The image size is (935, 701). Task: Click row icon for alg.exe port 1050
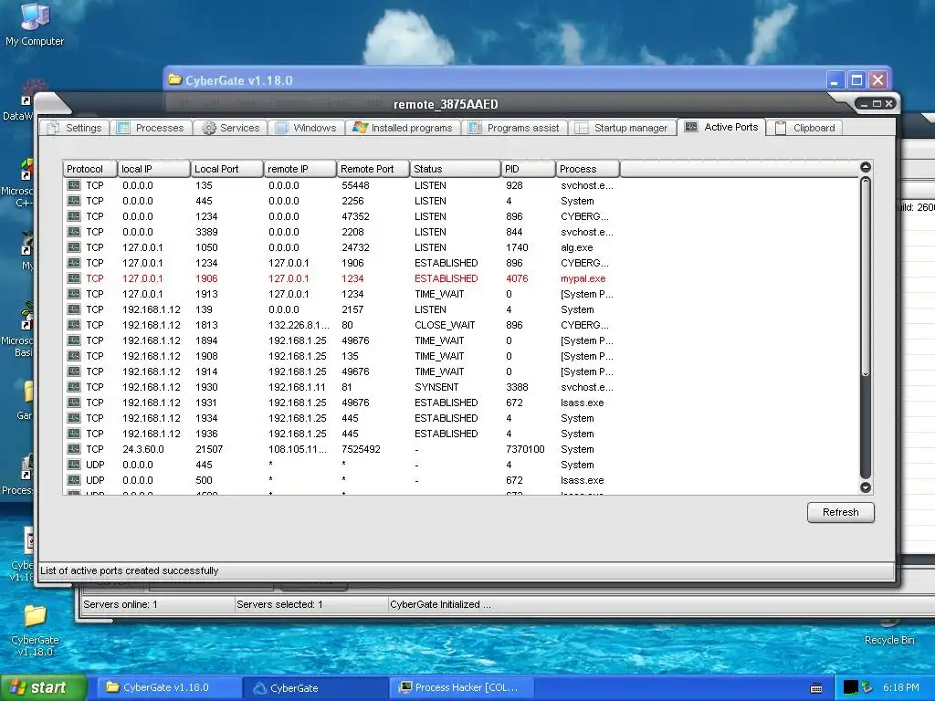pyautogui.click(x=74, y=247)
